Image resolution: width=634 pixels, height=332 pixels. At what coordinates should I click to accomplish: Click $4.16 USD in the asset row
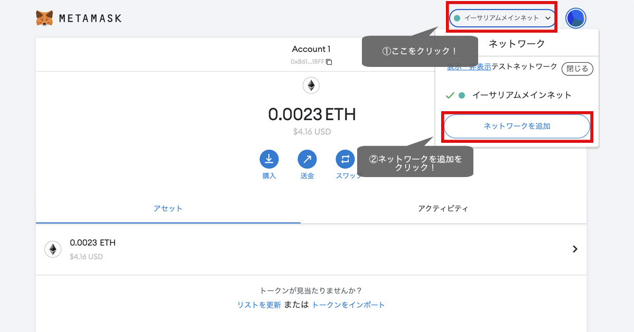pyautogui.click(x=86, y=257)
